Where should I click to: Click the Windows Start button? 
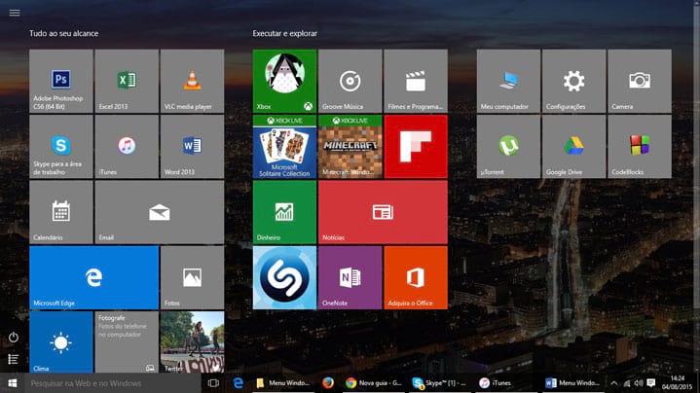point(13,383)
